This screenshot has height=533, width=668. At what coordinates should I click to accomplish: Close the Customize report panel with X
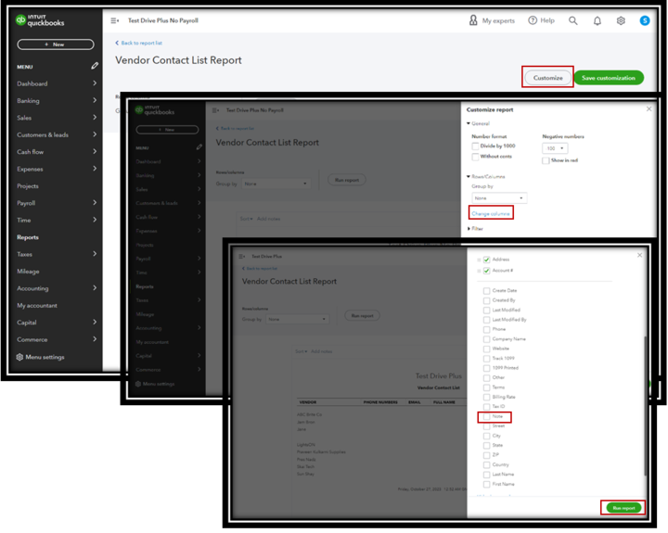click(649, 109)
